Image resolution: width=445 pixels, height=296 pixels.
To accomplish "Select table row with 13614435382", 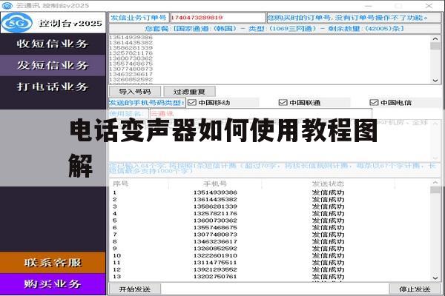I will (270, 199).
